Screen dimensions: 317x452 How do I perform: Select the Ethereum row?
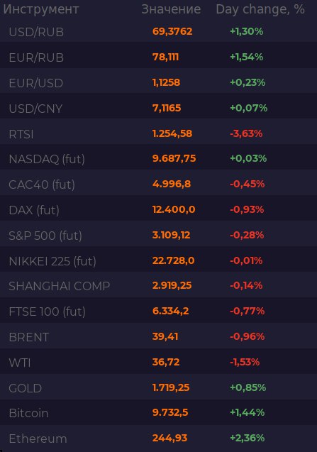point(159,439)
